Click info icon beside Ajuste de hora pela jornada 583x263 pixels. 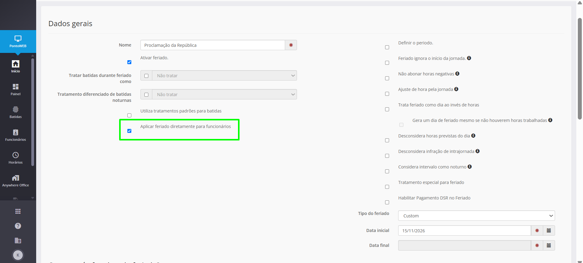pyautogui.click(x=456, y=89)
